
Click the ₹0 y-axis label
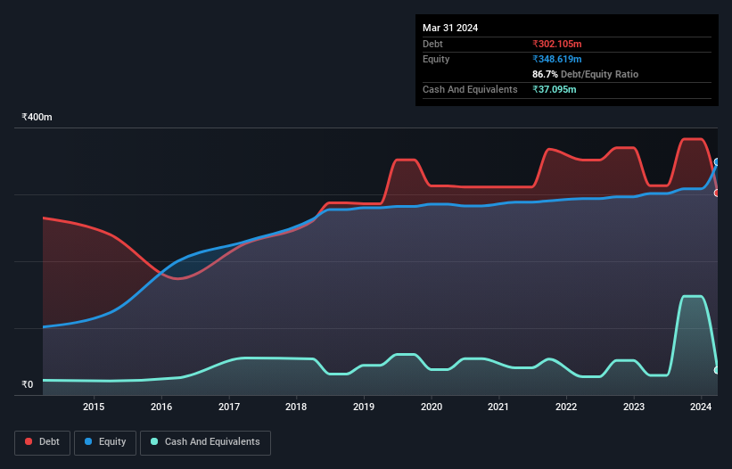pyautogui.click(x=28, y=384)
